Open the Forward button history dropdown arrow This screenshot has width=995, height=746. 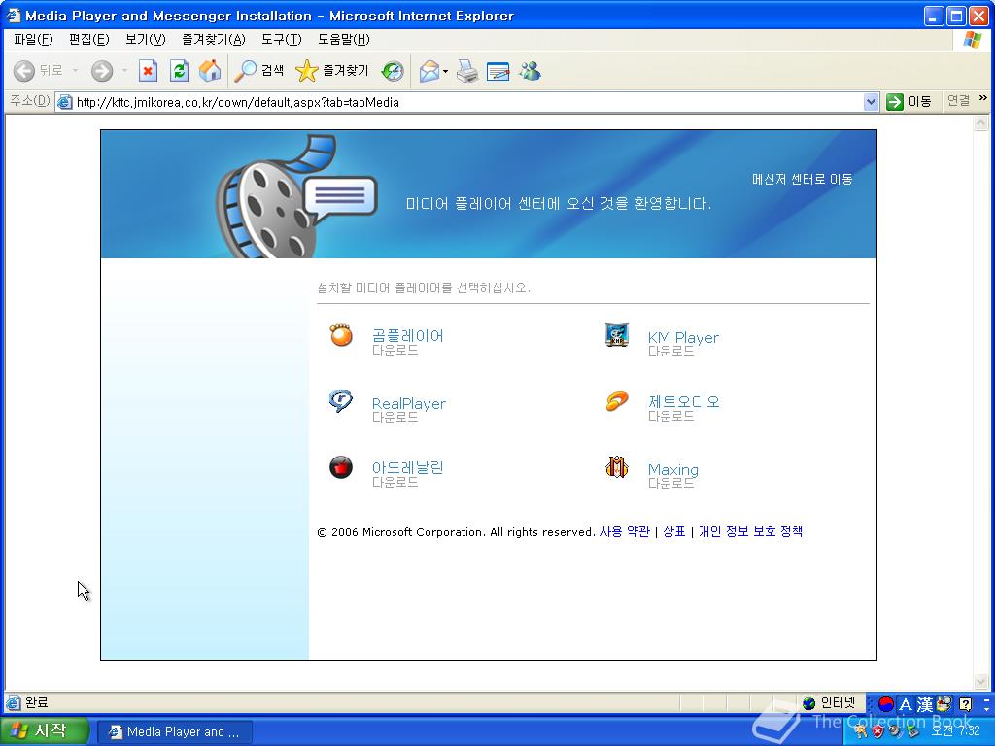coord(125,70)
